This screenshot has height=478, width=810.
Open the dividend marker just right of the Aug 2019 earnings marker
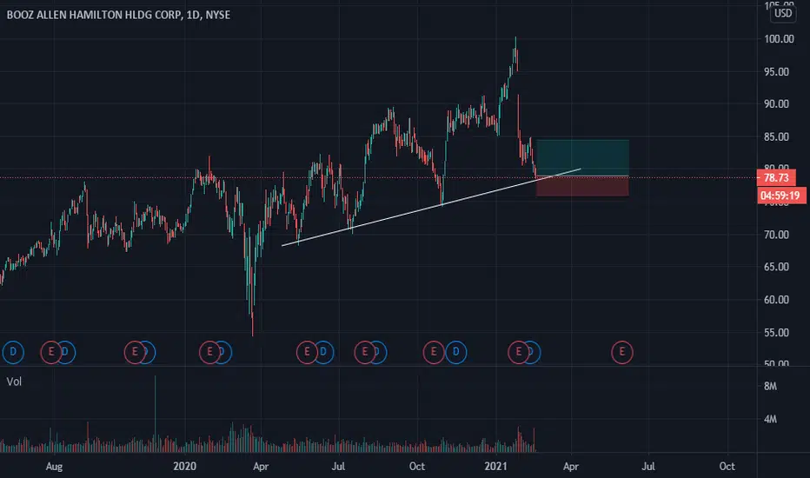point(67,353)
